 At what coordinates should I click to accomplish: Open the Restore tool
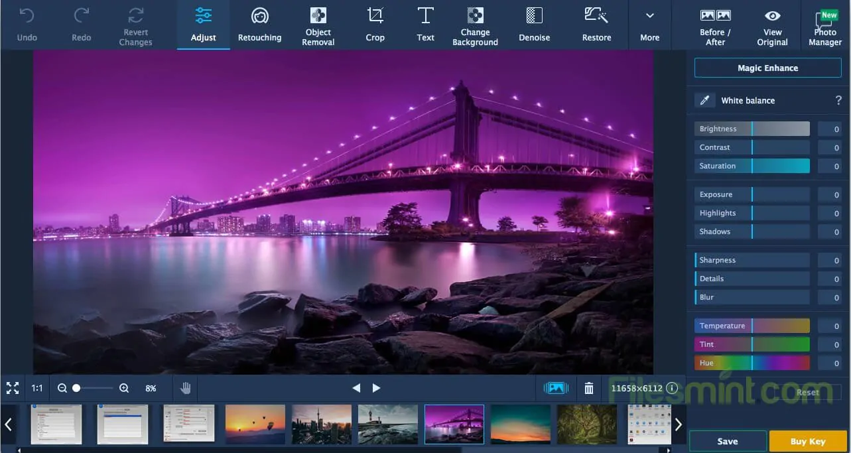[595, 25]
